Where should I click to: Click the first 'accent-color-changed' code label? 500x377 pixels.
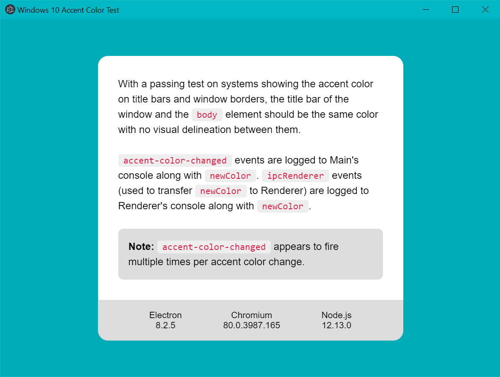click(175, 161)
